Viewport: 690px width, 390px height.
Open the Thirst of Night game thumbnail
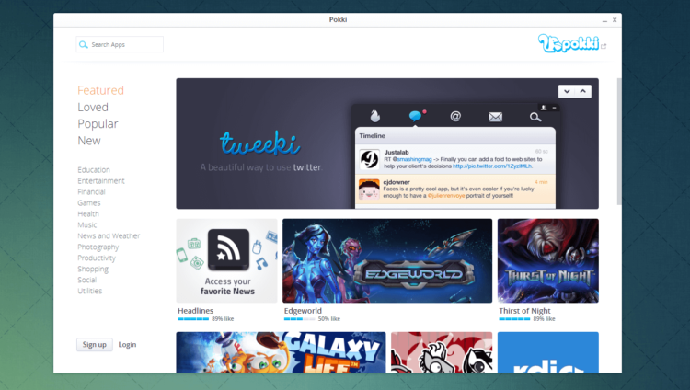548,260
